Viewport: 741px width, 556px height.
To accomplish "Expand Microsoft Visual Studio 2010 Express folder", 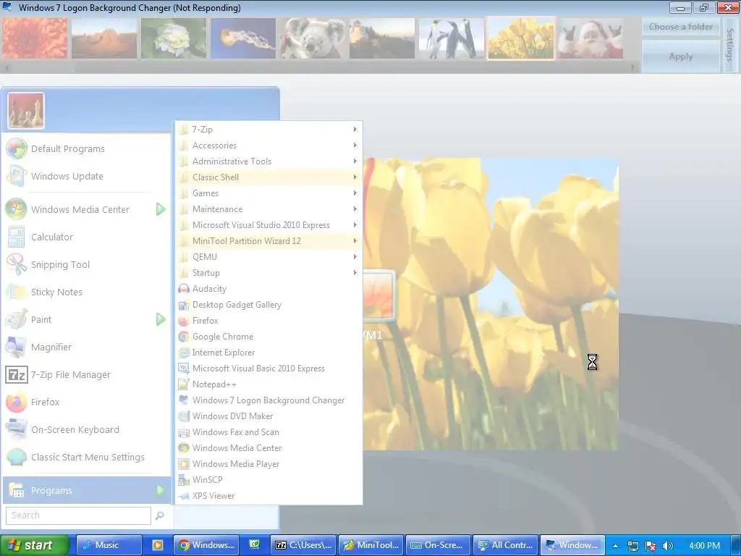I will pos(268,225).
